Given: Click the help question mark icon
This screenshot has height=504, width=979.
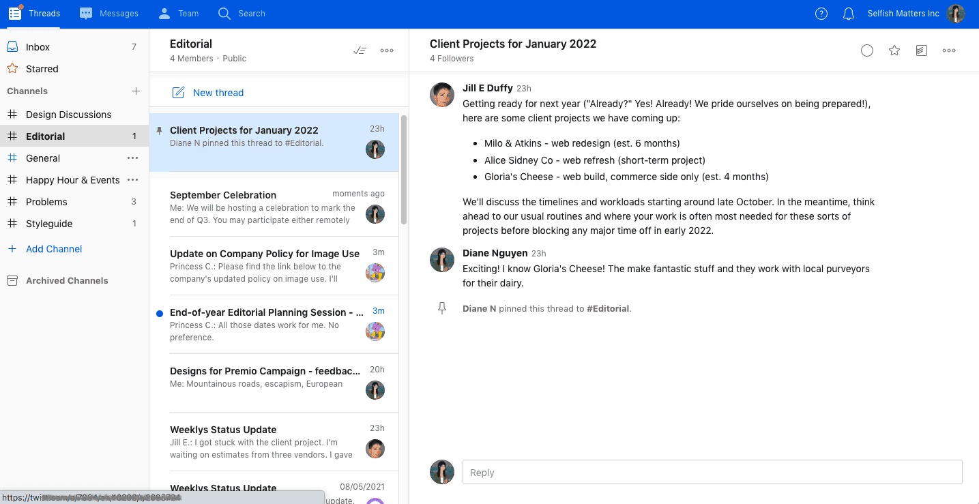Looking at the screenshot, I should [821, 14].
